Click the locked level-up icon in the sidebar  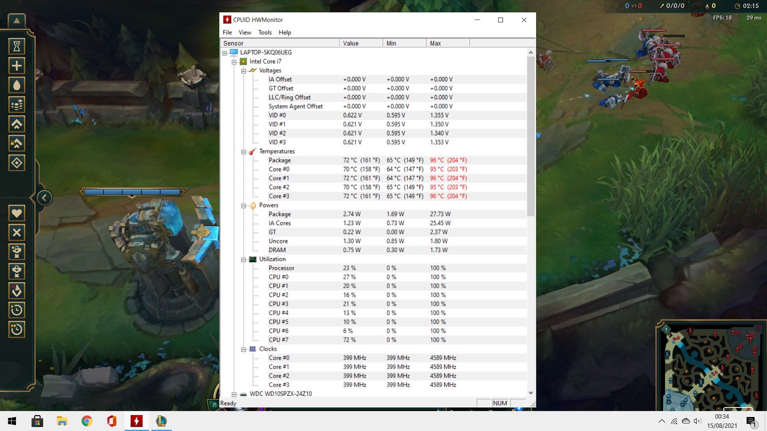[17, 143]
